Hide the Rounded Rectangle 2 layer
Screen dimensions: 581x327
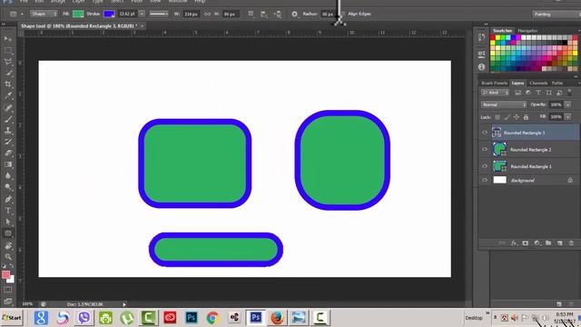pyautogui.click(x=484, y=149)
